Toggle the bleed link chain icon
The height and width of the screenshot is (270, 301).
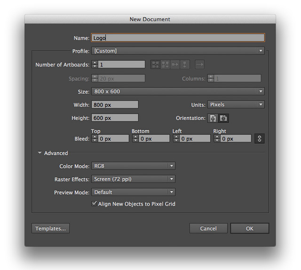coord(259,138)
